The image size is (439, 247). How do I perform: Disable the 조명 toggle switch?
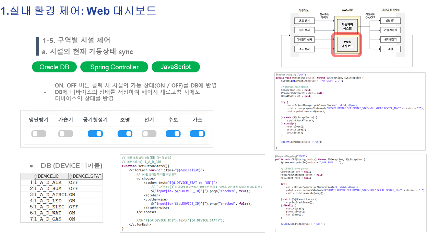(x=125, y=134)
